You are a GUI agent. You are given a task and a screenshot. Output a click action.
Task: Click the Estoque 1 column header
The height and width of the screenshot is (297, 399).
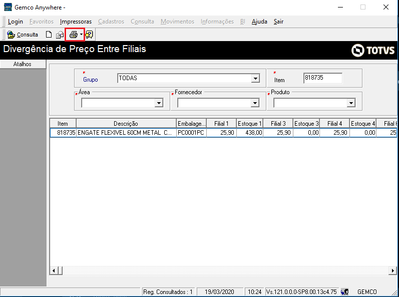click(x=250, y=123)
